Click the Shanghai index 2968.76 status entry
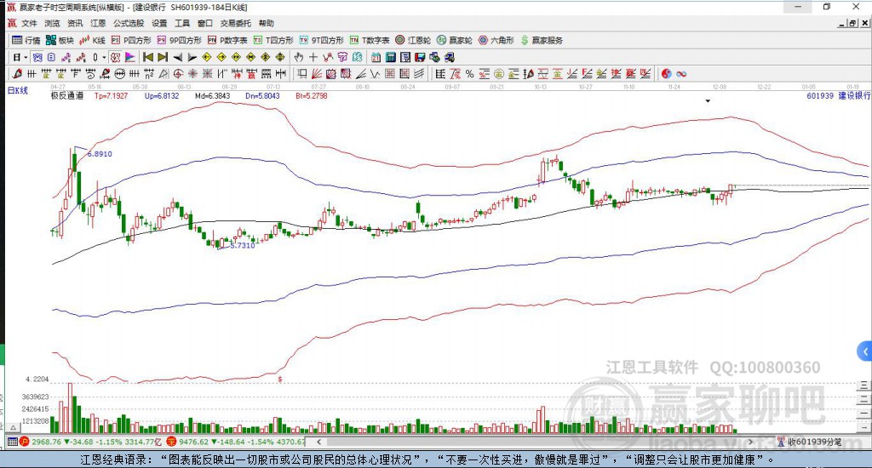 click(x=91, y=442)
